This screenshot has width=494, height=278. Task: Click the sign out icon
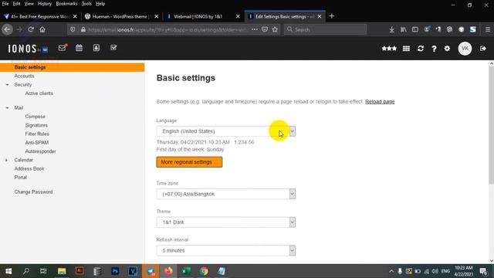tap(483, 49)
